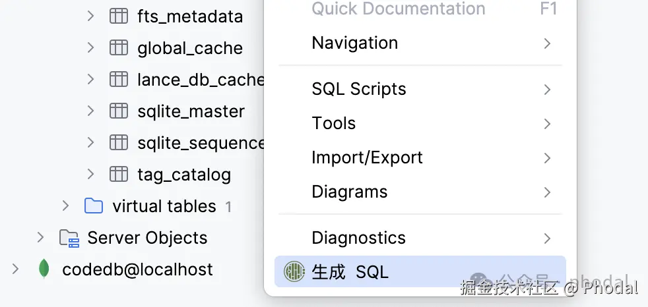Expand the lance_db_cache table node
Screen dimensions: 648x307
point(90,80)
